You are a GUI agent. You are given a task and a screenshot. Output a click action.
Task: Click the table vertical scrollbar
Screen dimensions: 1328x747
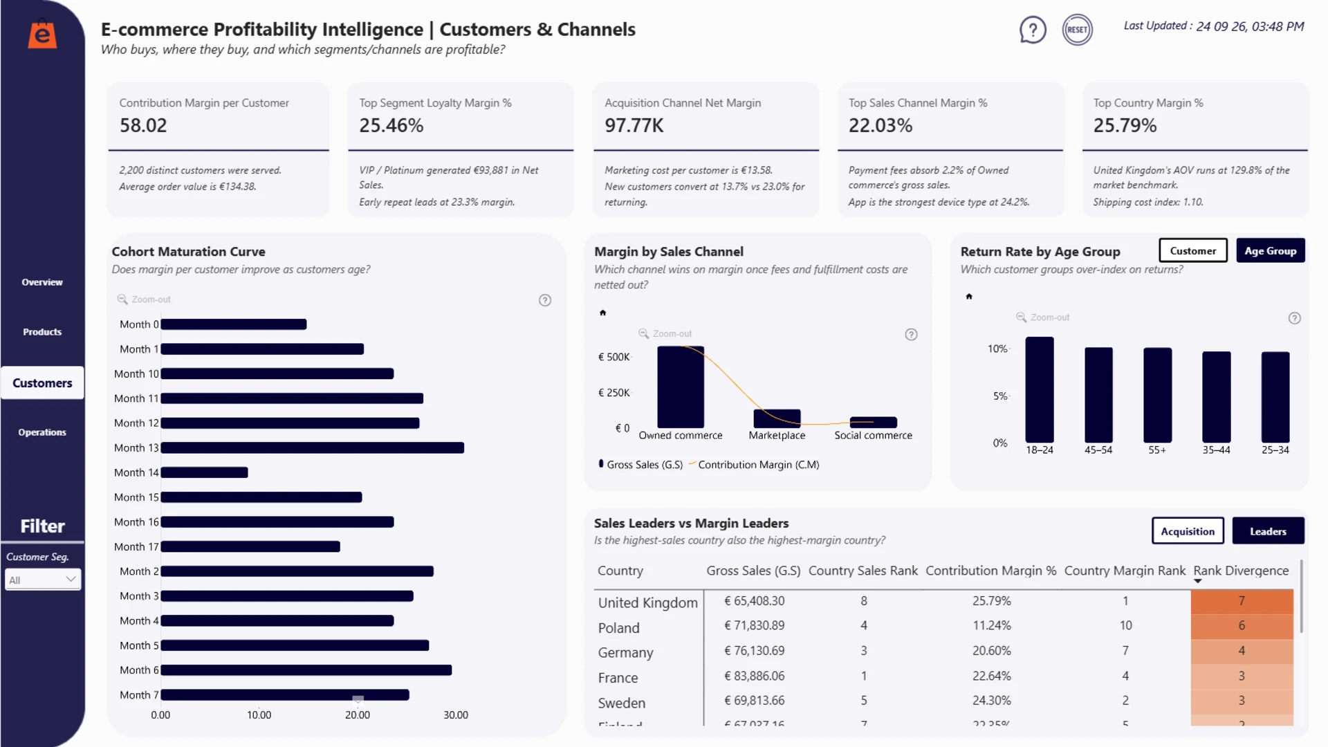coord(1301,596)
